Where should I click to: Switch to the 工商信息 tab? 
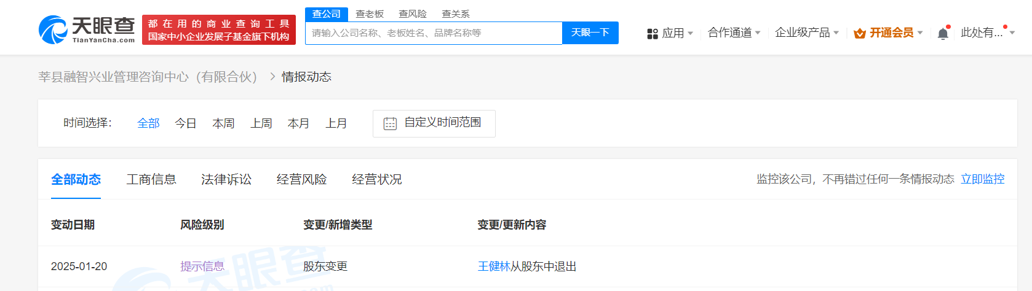151,179
